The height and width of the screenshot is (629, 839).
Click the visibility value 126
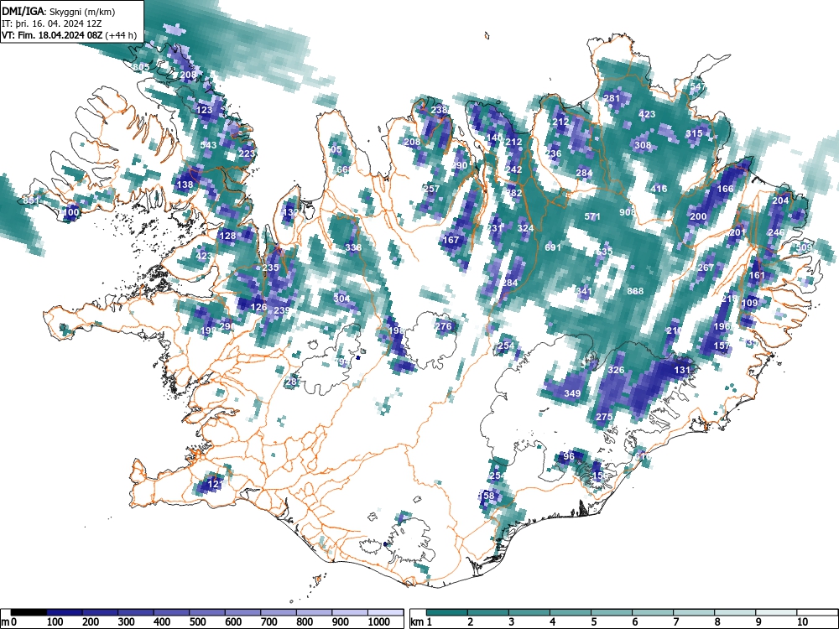coord(258,307)
